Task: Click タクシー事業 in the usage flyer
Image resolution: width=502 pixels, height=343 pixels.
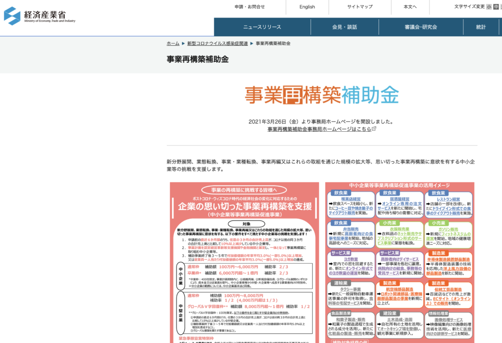Action: (351, 289)
